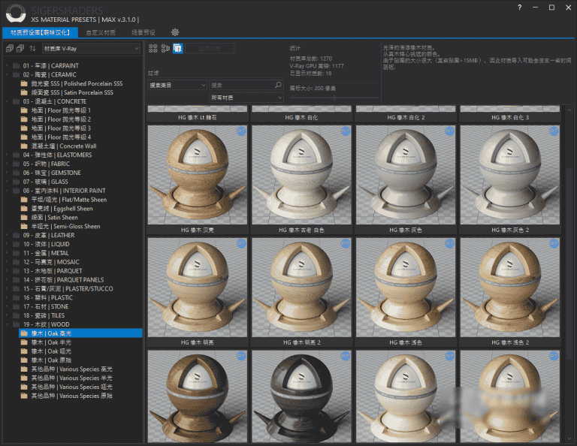Click RT badge on HG 橡木 灰色 2
This screenshot has width=577, height=446.
(554, 131)
